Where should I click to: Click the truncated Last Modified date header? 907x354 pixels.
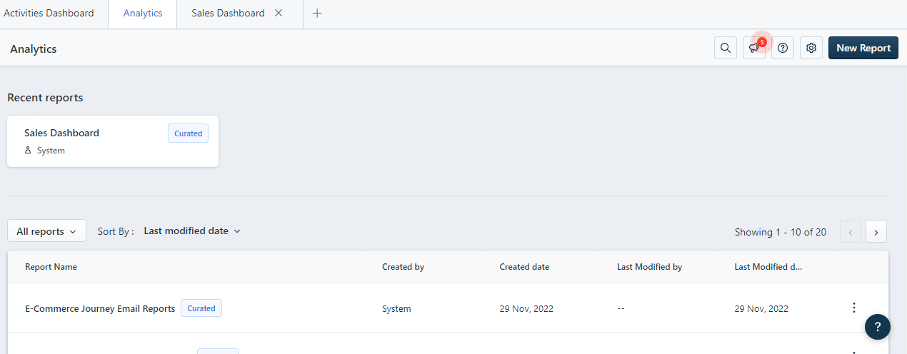point(768,267)
